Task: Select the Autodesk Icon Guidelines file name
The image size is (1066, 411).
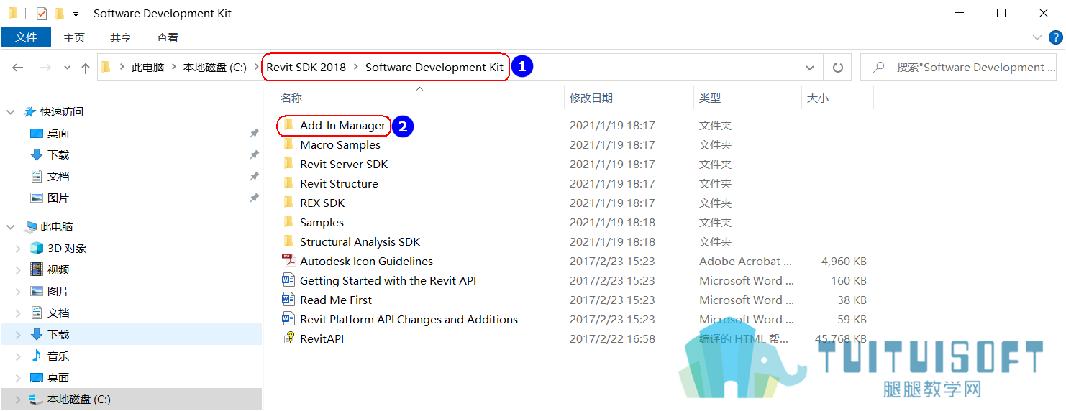Action: pos(366,261)
